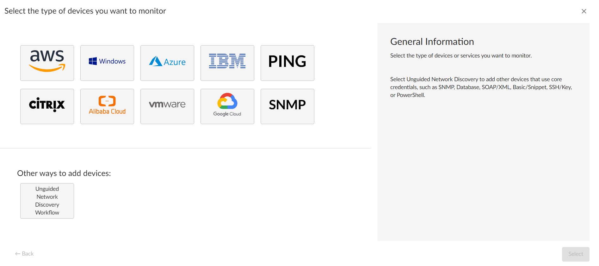Choose the Google Cloud tile
The height and width of the screenshot is (266, 599).
(227, 106)
